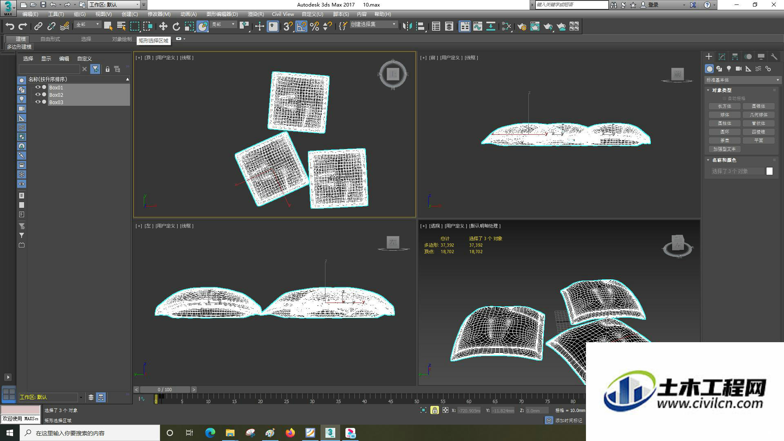Activate the Select and Scale tool
This screenshot has height=441, width=784.
tap(189, 27)
